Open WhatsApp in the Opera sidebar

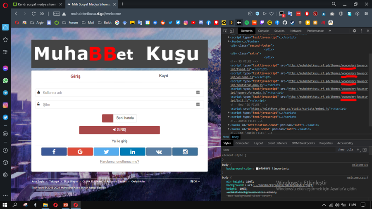(x=5, y=81)
